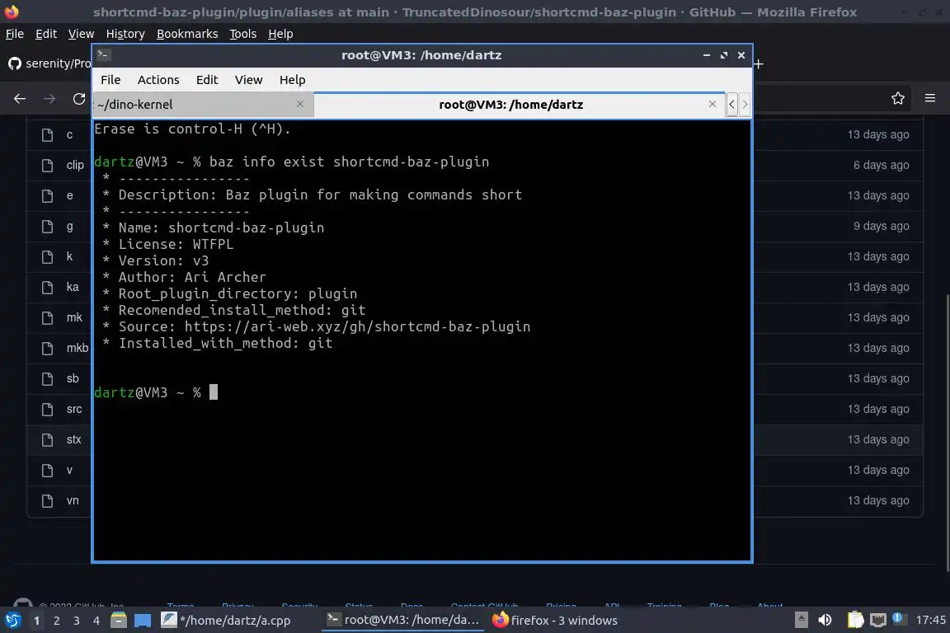Click the terminal window icon in titlebar
The width and height of the screenshot is (950, 633).
104,55
